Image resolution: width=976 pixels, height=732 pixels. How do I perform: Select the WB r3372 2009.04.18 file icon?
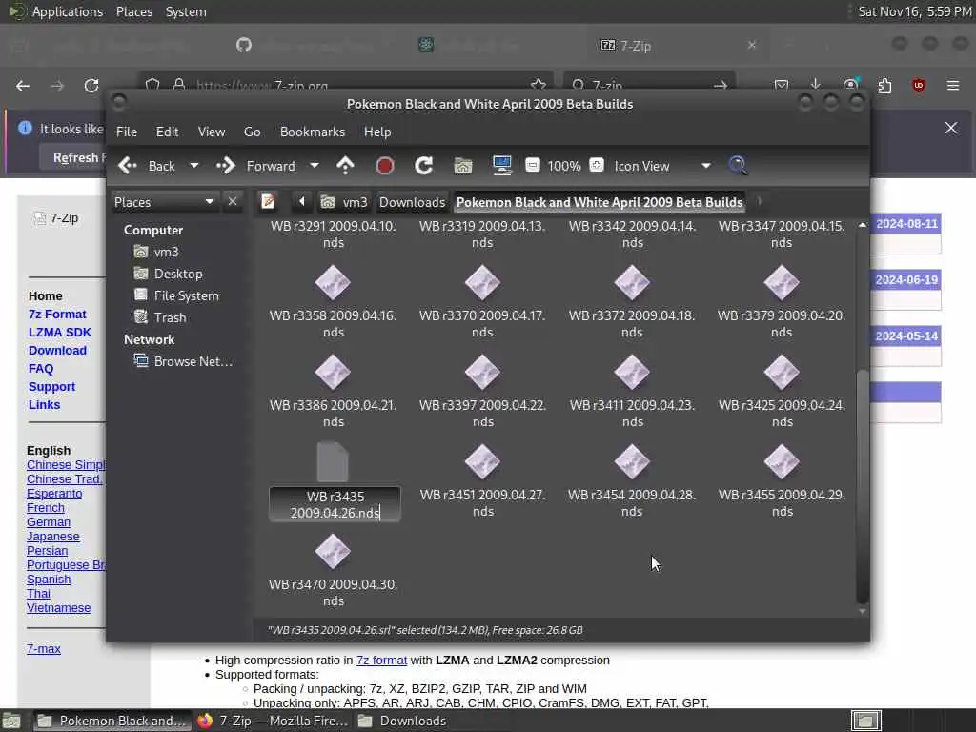click(632, 282)
